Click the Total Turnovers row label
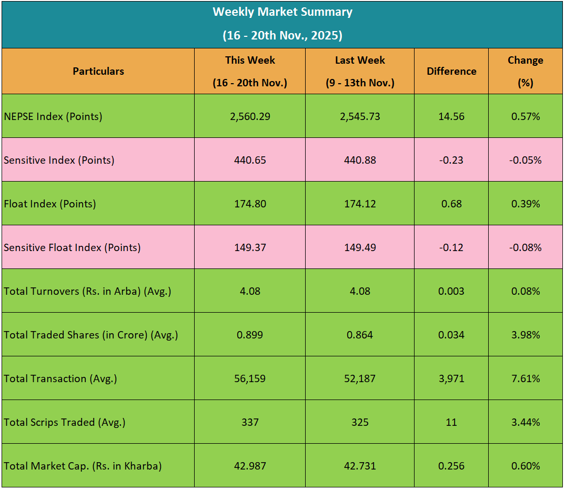 [x=87, y=291]
